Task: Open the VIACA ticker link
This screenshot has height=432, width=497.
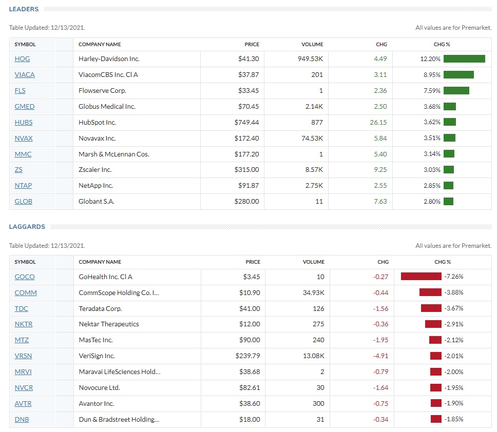Action: click(x=25, y=75)
